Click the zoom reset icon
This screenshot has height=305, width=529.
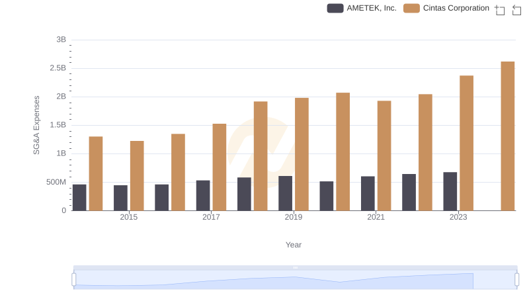(516, 10)
